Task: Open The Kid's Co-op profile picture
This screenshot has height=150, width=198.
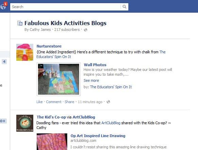Action: click(25, 123)
